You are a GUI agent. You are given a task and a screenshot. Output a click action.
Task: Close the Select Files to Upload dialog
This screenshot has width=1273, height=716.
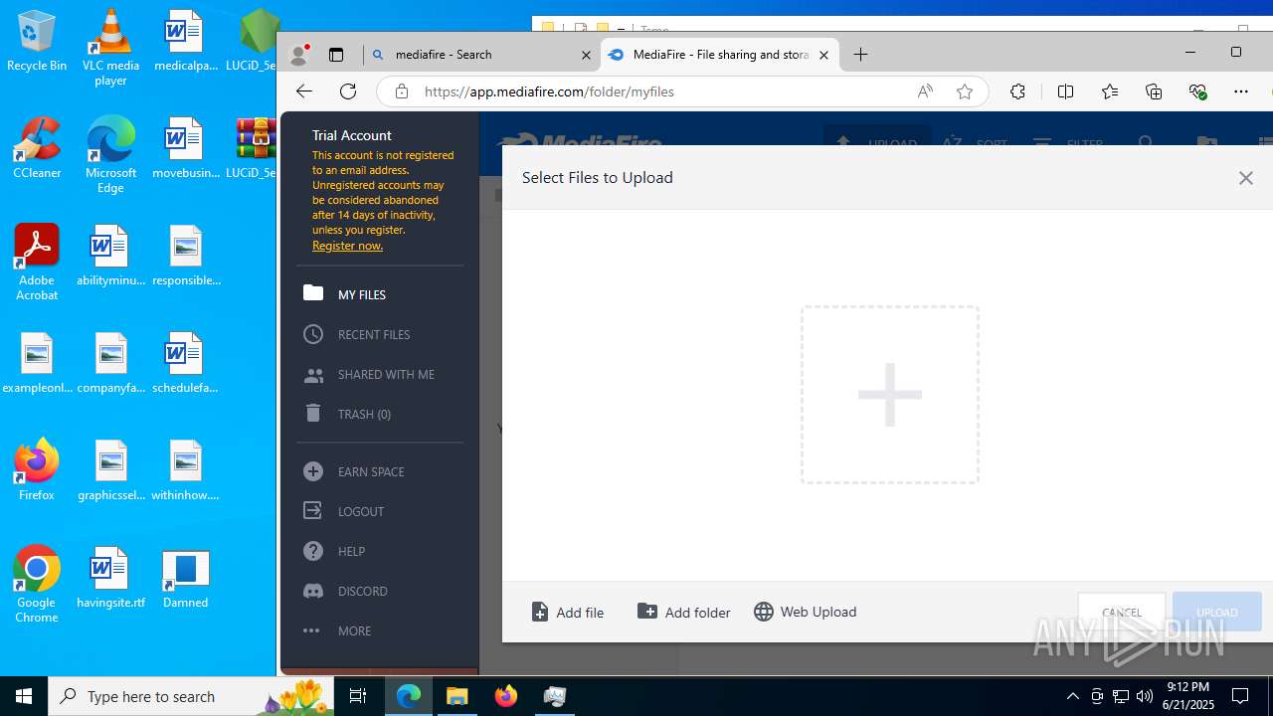coord(1246,178)
